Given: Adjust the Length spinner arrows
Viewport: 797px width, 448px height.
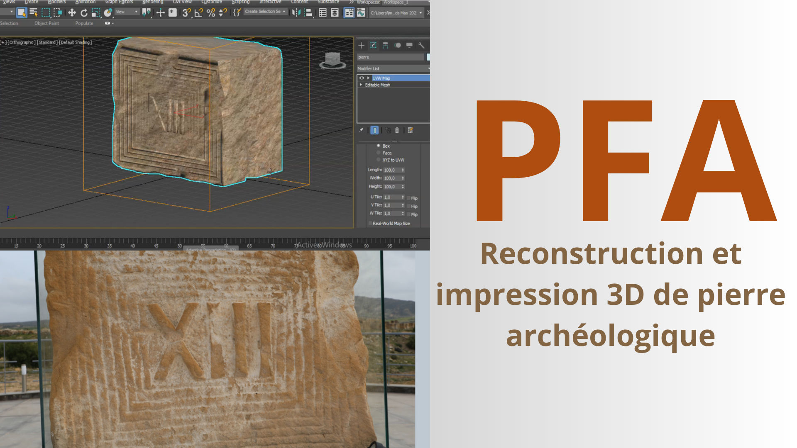Looking at the screenshot, I should pos(403,170).
